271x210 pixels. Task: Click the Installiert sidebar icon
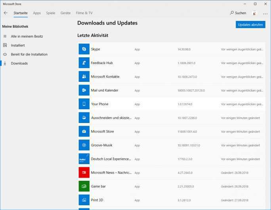pyautogui.click(x=5, y=45)
